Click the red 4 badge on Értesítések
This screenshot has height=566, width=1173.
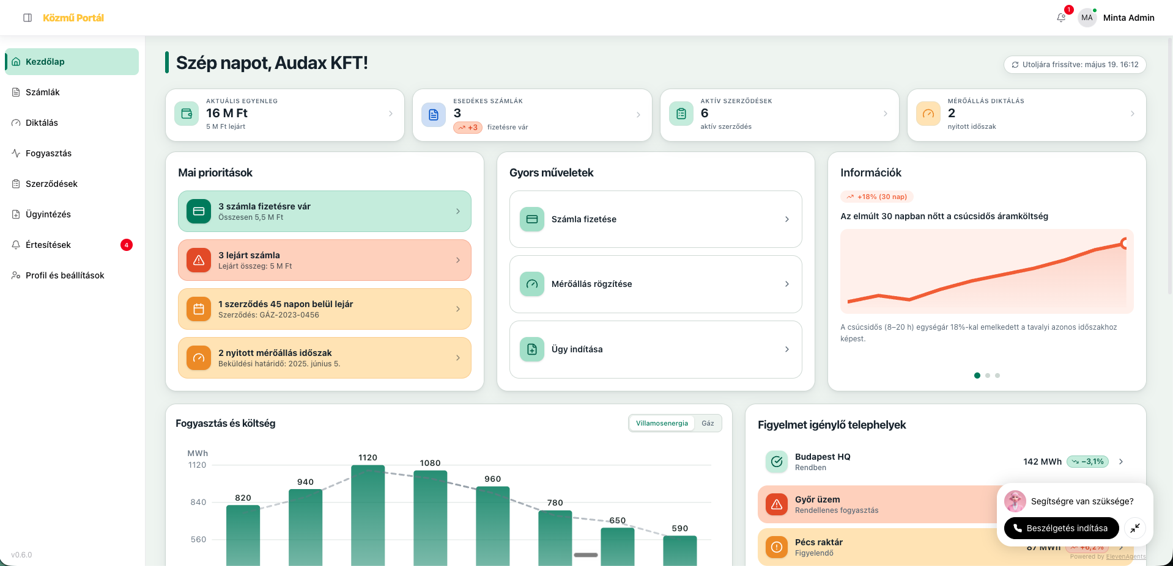[127, 245]
